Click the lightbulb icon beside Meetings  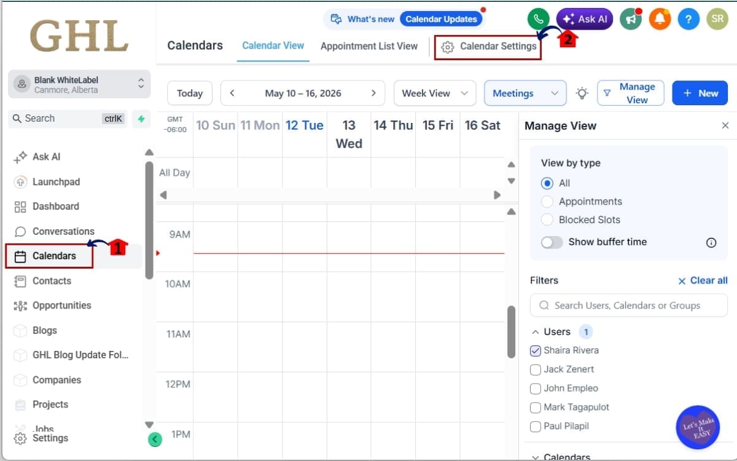(582, 93)
